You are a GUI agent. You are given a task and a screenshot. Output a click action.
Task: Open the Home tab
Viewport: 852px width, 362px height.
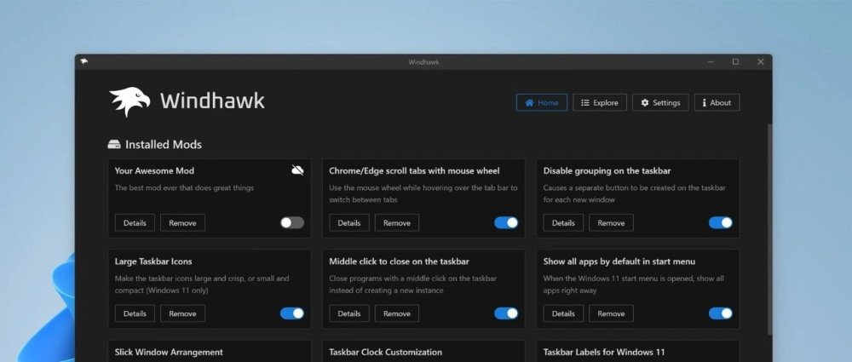542,103
